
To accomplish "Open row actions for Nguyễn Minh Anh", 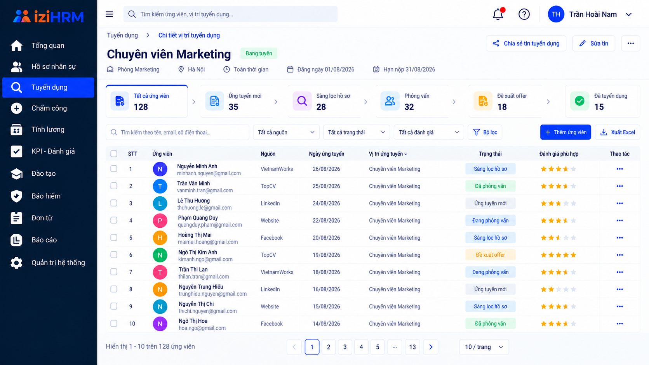I will tap(619, 169).
